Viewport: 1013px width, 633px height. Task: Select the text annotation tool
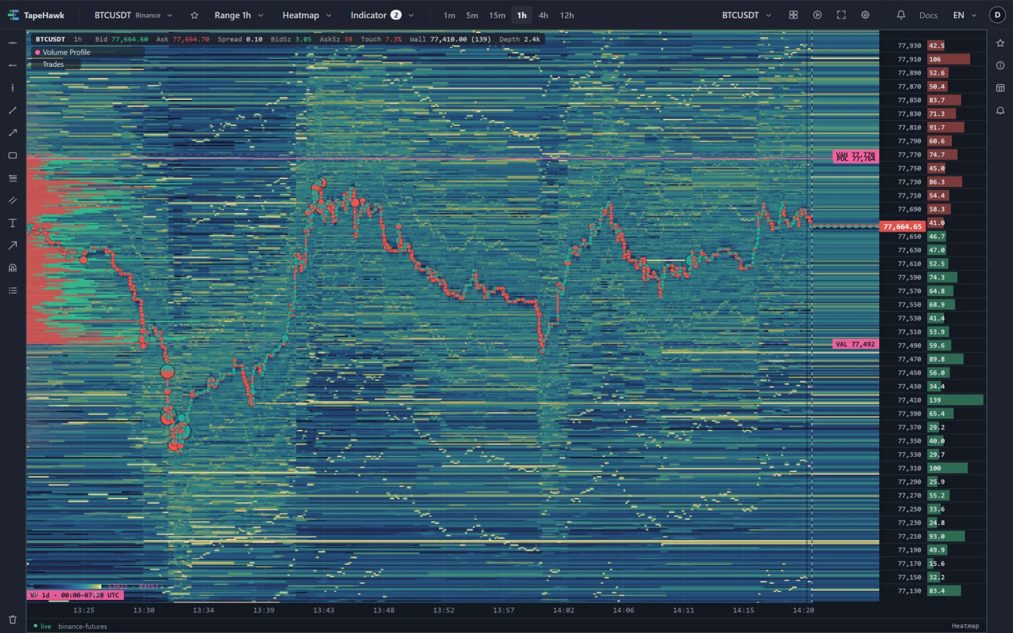pos(12,223)
